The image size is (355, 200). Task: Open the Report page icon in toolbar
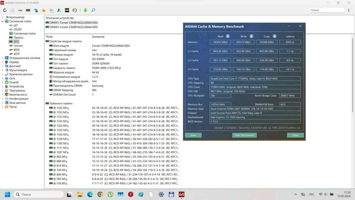[12, 10]
